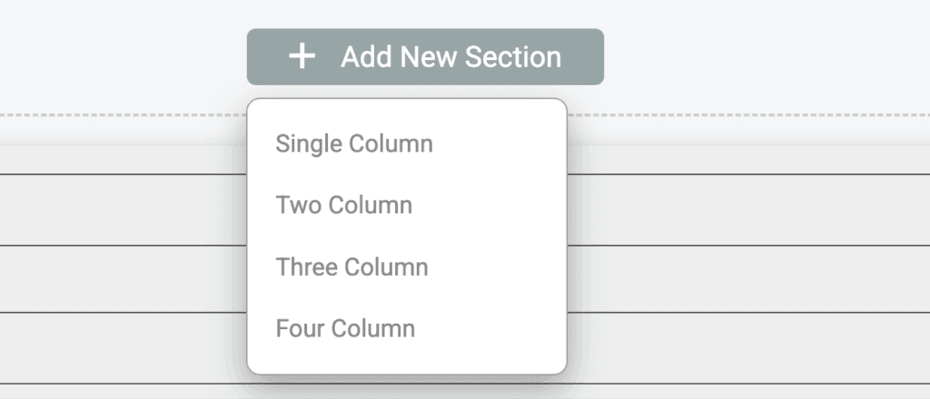Click the empty row right of Two Column
Screen dimensions: 930x399
(x=745, y=209)
